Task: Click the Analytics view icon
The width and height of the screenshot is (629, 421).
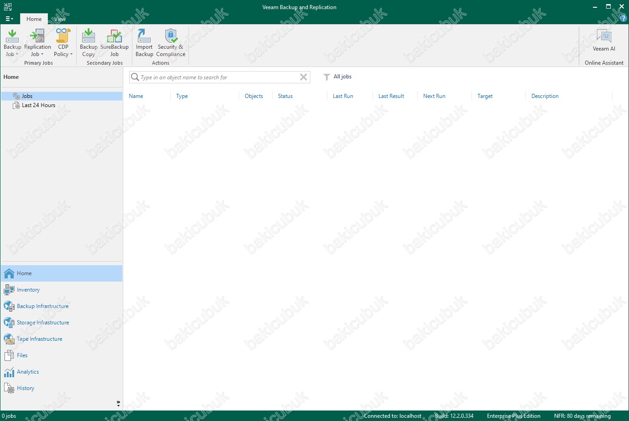Action: tap(9, 372)
